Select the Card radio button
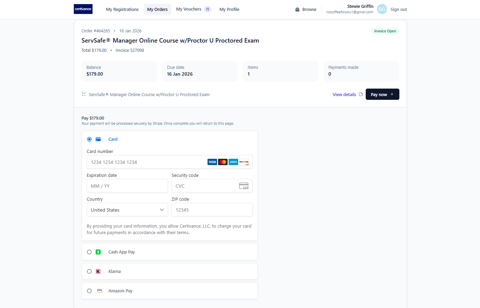This screenshot has height=308, width=480. [x=89, y=139]
